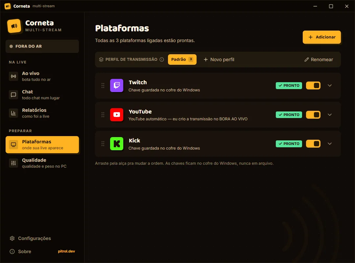This screenshot has width=355, height=263.
Task: Click the count badge 3 on Padrão
Action: pos(191,60)
